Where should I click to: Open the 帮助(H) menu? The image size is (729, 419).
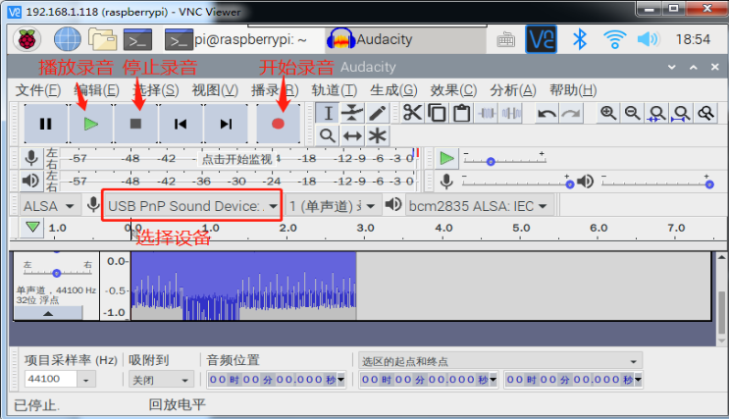tap(573, 90)
